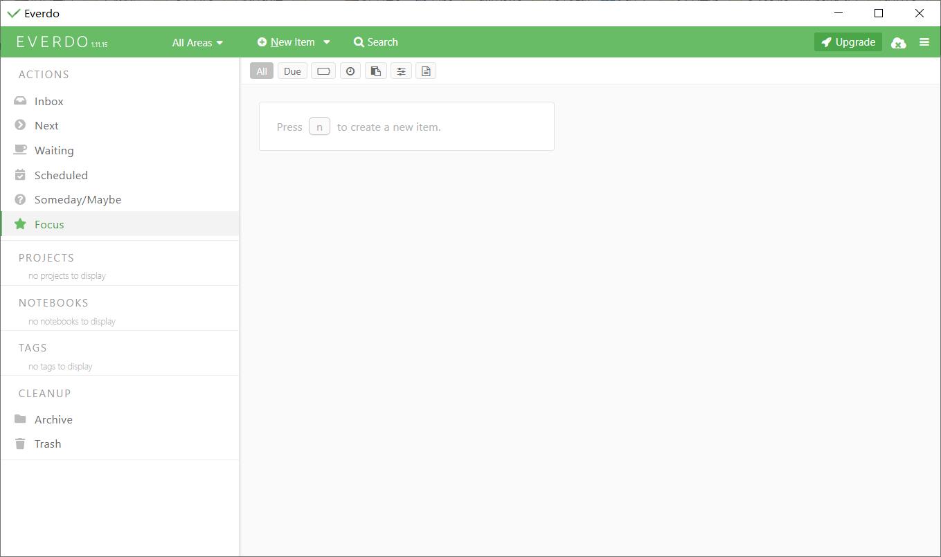Toggle the energy battery filter
Screen dimensions: 941x557
(x=323, y=71)
